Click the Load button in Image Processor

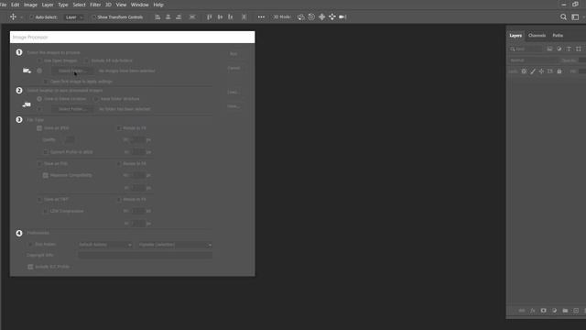pos(233,92)
